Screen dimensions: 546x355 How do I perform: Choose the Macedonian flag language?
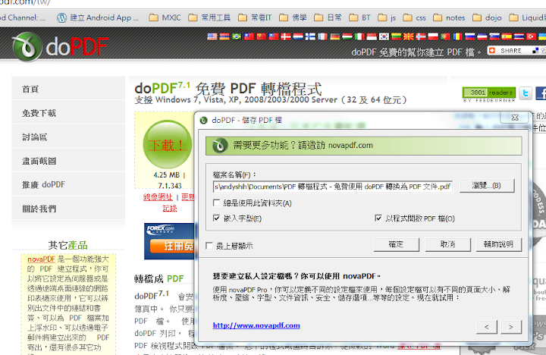409,36
